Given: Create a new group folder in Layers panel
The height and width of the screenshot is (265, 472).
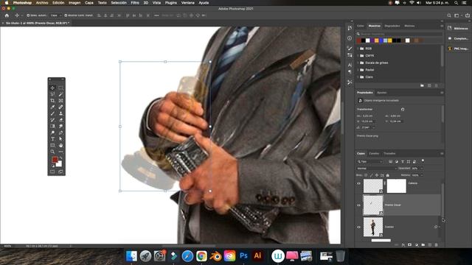Looking at the screenshot, I should pyautogui.click(x=423, y=245).
